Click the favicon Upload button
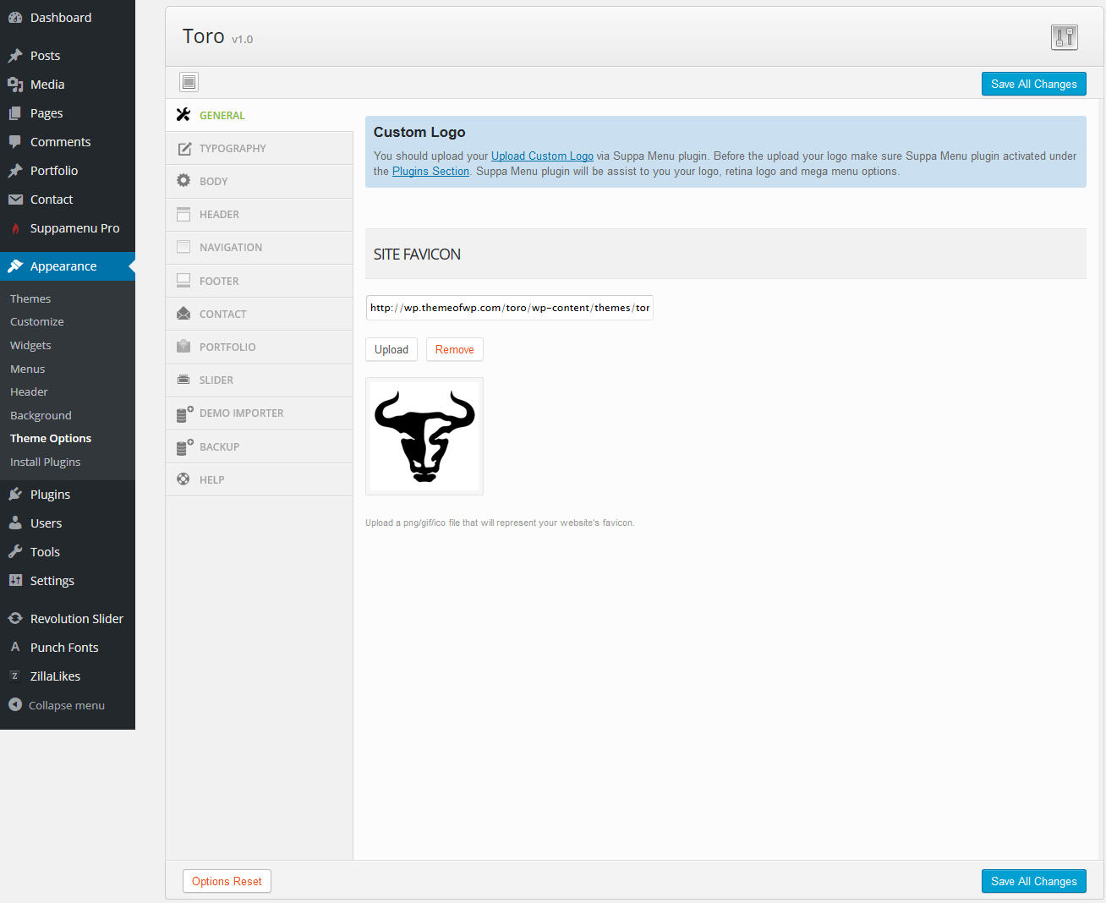Viewport: 1106px width, 903px height. pyautogui.click(x=391, y=349)
